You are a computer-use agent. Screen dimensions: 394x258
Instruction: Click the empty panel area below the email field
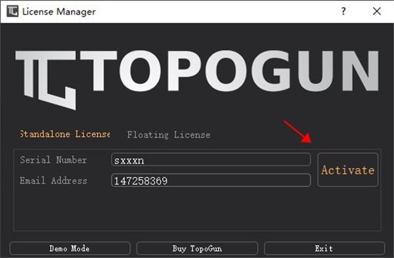click(197, 209)
